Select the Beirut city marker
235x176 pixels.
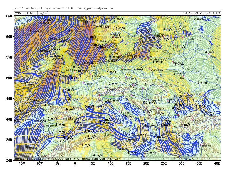click(x=201, y=145)
